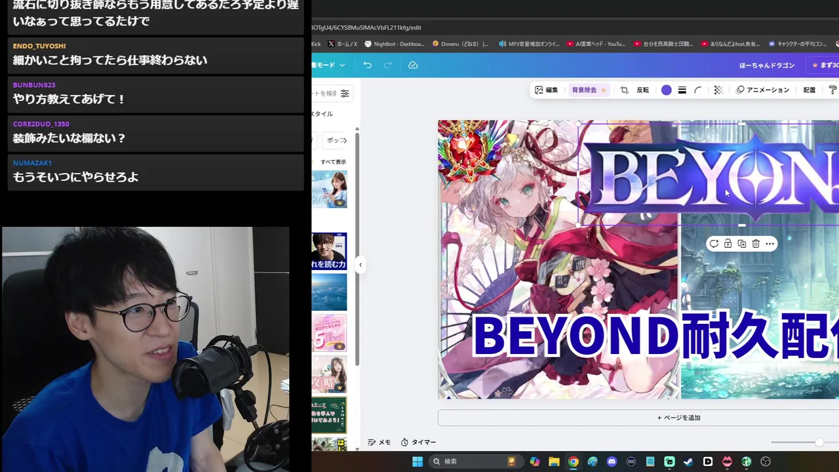Click the taskbar 検索 search box
Image resolution: width=839 pixels, height=472 pixels.
(x=475, y=462)
